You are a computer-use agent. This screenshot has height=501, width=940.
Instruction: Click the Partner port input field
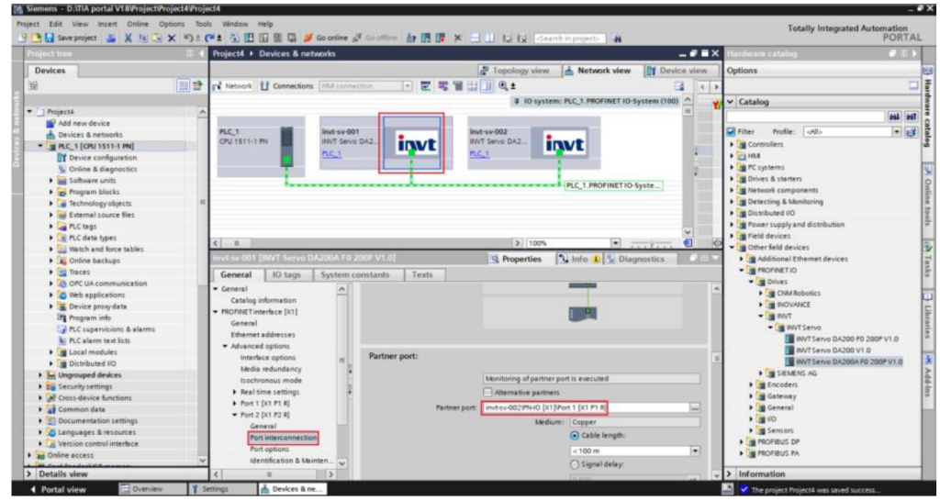585,407
